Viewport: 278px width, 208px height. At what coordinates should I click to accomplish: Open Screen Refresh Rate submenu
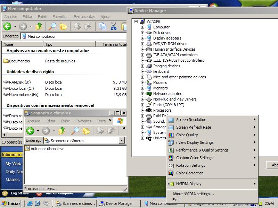[212, 127]
